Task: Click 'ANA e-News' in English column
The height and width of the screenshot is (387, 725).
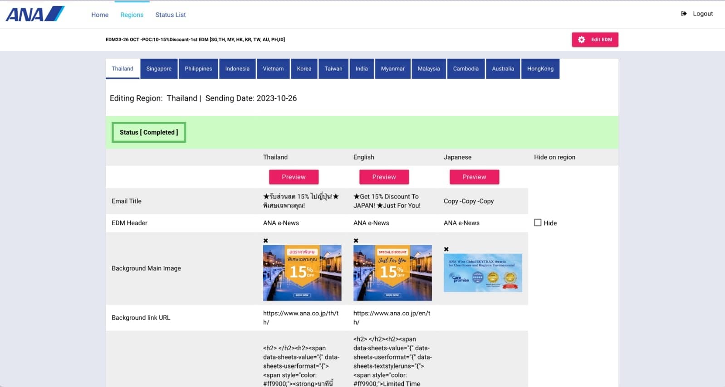Action: tap(371, 223)
